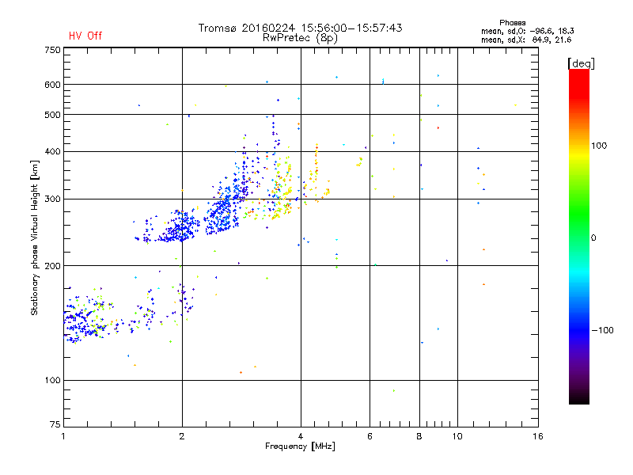Click the blue colorbar region at -100
The height and width of the screenshot is (475, 633).
click(579, 330)
